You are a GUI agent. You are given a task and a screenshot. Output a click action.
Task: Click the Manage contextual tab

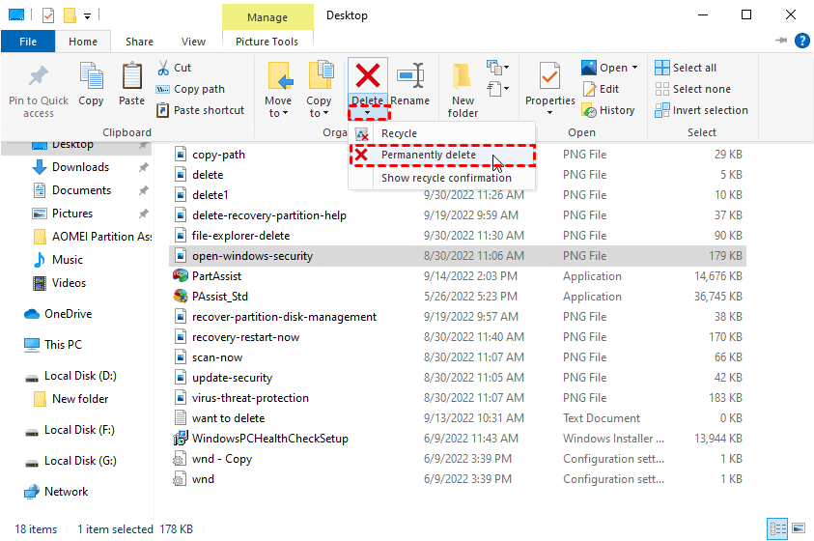pyautogui.click(x=267, y=17)
